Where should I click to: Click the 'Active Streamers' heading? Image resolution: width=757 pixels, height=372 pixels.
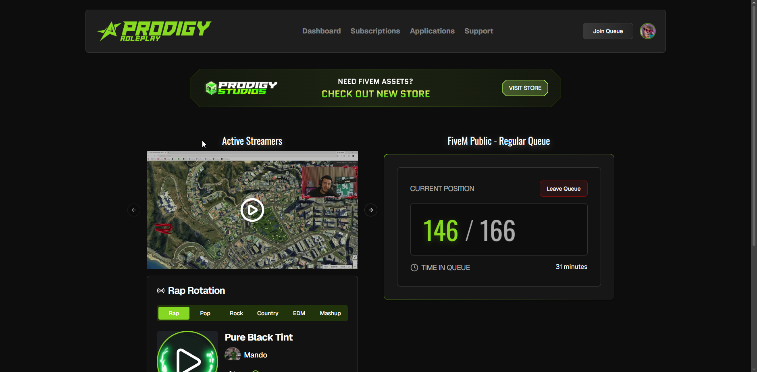point(252,141)
